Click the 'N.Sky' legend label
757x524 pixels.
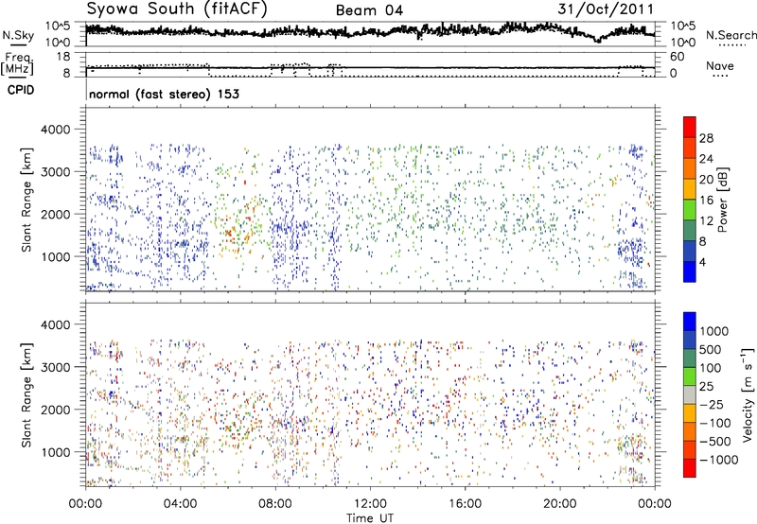point(18,35)
